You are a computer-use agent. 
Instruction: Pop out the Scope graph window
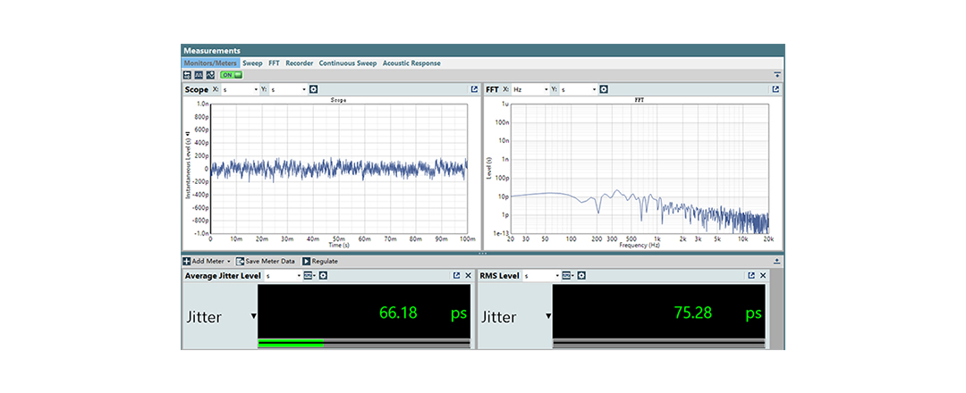pyautogui.click(x=474, y=89)
